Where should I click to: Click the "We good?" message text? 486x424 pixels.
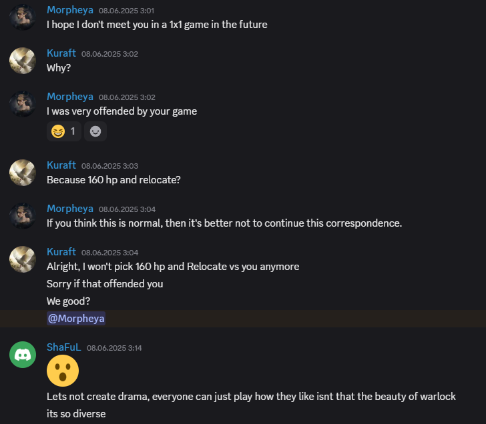(x=69, y=301)
